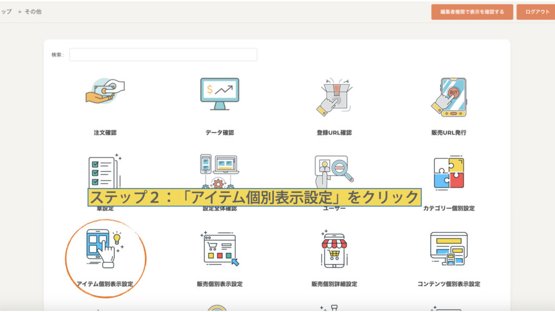Select the 販売個別詳細設定 storefront phone icon
The height and width of the screenshot is (312, 555).
[334, 248]
